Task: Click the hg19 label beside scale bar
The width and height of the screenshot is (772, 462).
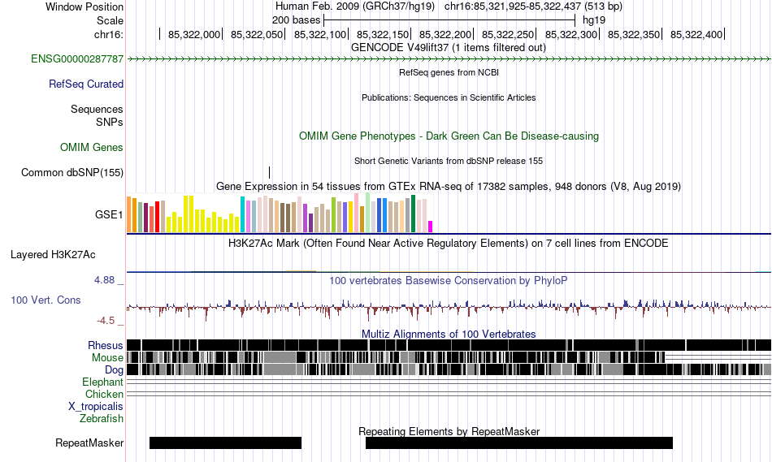Action: 594,20
